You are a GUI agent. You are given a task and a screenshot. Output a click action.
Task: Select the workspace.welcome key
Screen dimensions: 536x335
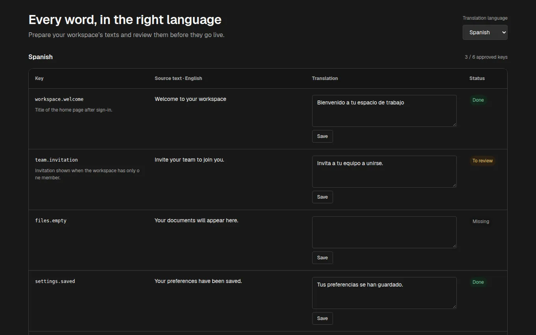point(59,99)
